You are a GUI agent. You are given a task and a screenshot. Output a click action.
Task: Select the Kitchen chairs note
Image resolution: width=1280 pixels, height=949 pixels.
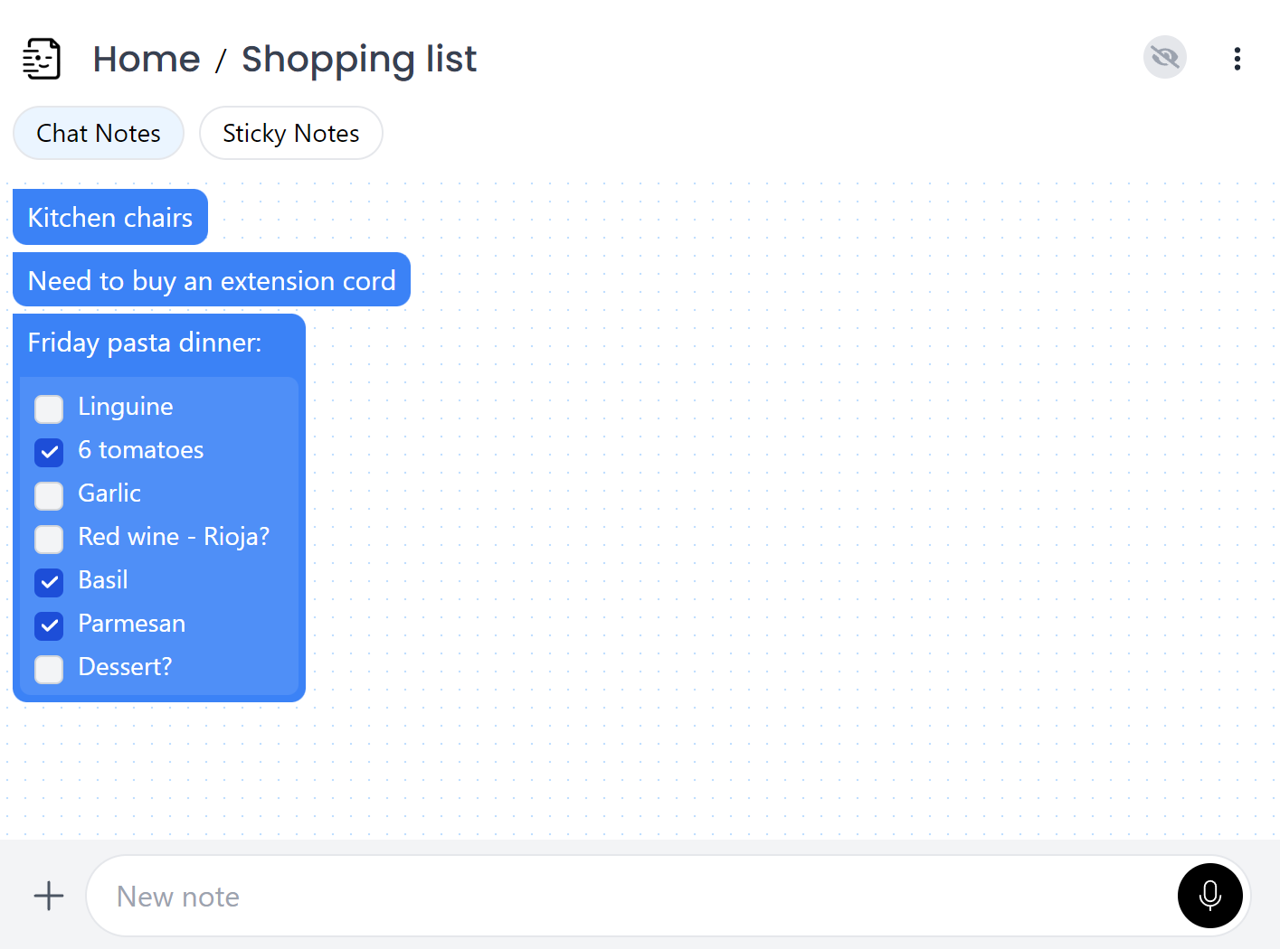click(x=110, y=217)
